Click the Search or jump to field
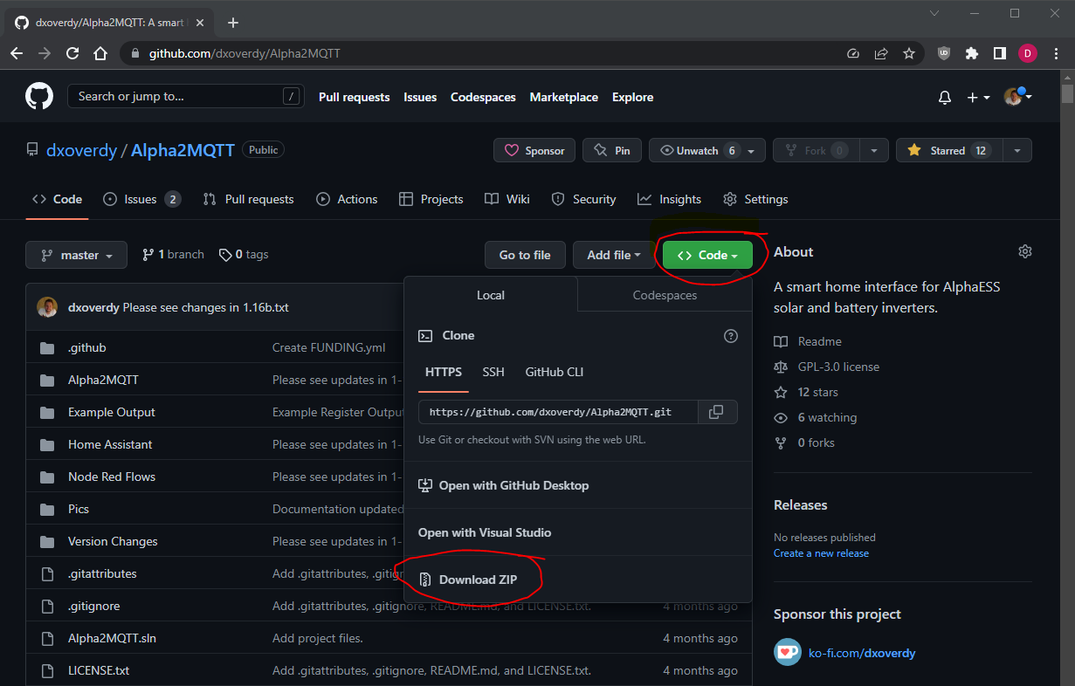The image size is (1075, 686). point(185,96)
